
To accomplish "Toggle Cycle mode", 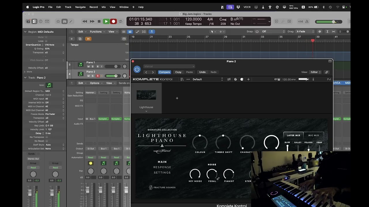I will tap(121, 21).
